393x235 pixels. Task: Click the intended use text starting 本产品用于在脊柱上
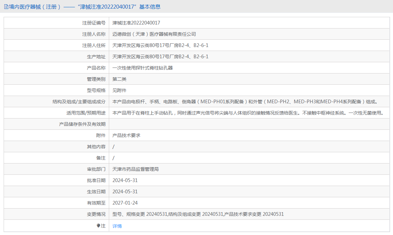[x=249, y=113]
